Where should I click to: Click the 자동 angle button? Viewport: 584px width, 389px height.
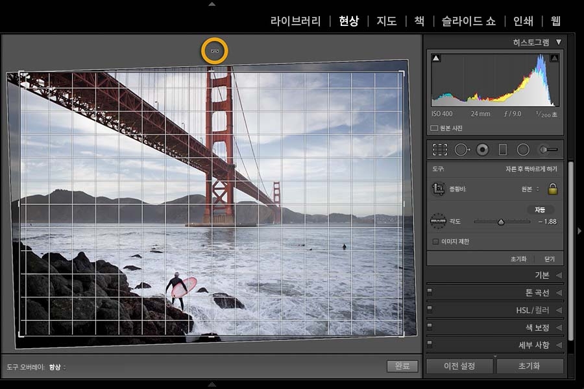pos(540,210)
